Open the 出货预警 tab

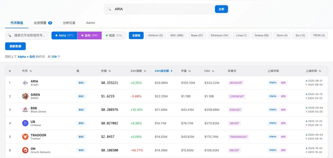point(43,23)
